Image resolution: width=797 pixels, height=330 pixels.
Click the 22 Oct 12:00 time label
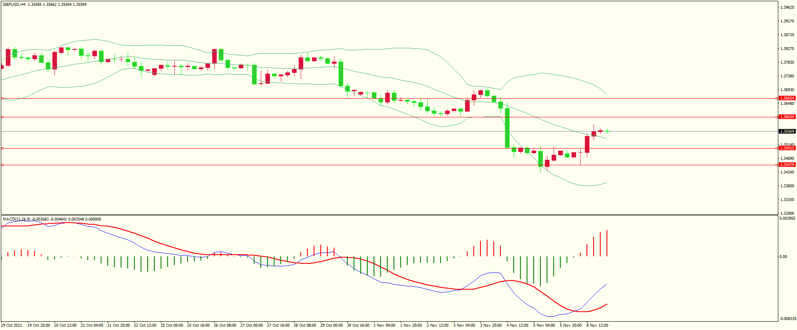(x=145, y=325)
